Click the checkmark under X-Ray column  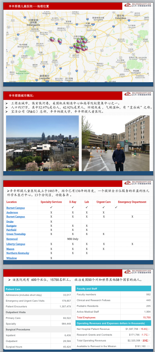[x=73, y=208]
